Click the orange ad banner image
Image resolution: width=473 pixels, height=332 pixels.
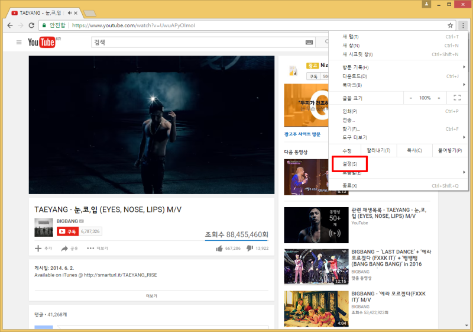(x=306, y=105)
